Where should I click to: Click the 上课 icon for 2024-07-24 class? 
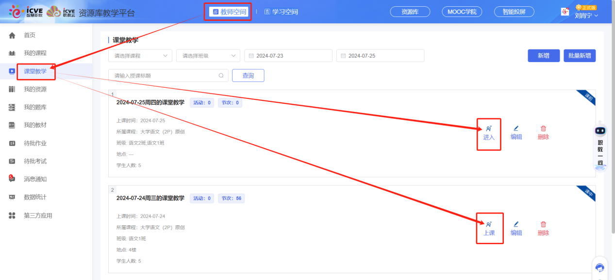coord(488,224)
